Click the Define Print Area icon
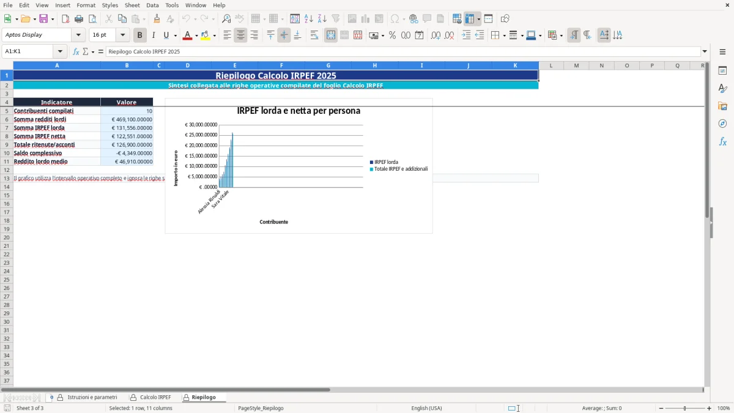Image resolution: width=734 pixels, height=413 pixels. click(457, 19)
